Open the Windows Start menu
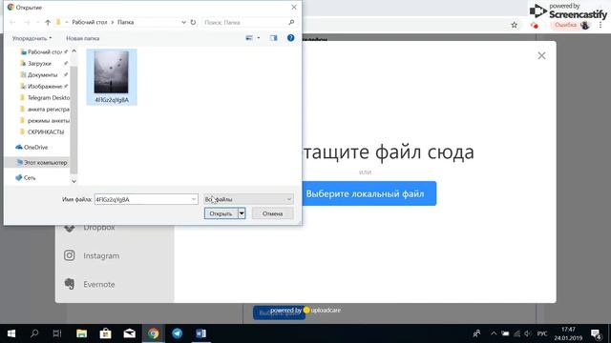This screenshot has width=611, height=343. [x=11, y=333]
